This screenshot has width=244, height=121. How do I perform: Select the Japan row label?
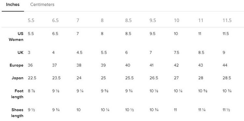tap(18, 78)
